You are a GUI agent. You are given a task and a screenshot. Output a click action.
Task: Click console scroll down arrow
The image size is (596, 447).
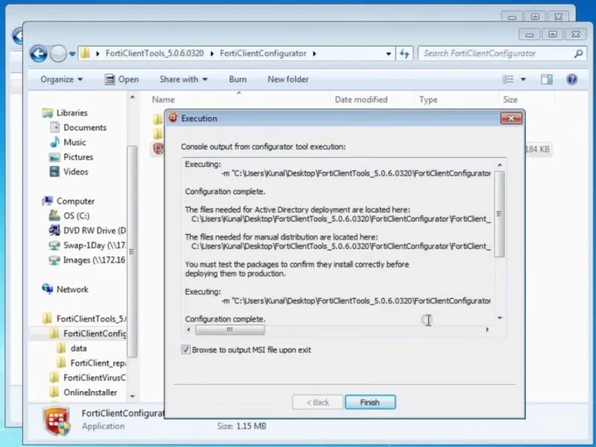500,318
